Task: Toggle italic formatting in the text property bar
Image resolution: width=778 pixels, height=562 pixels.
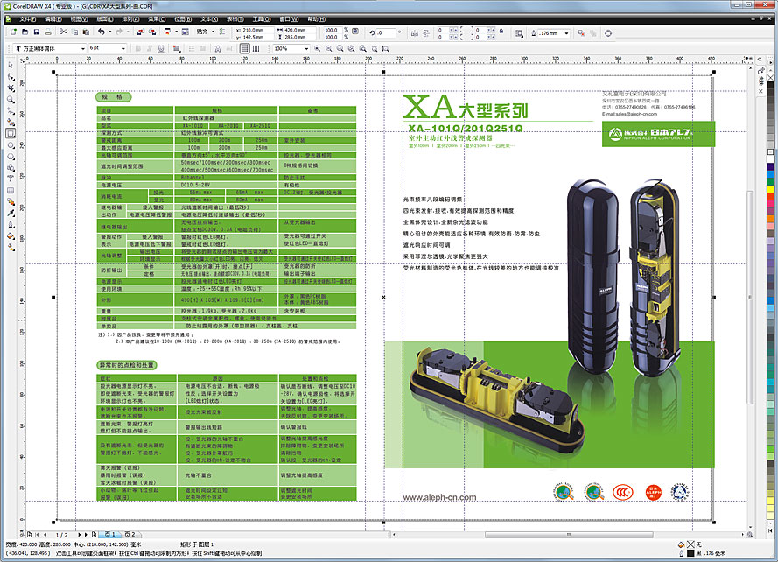Action: [149, 47]
